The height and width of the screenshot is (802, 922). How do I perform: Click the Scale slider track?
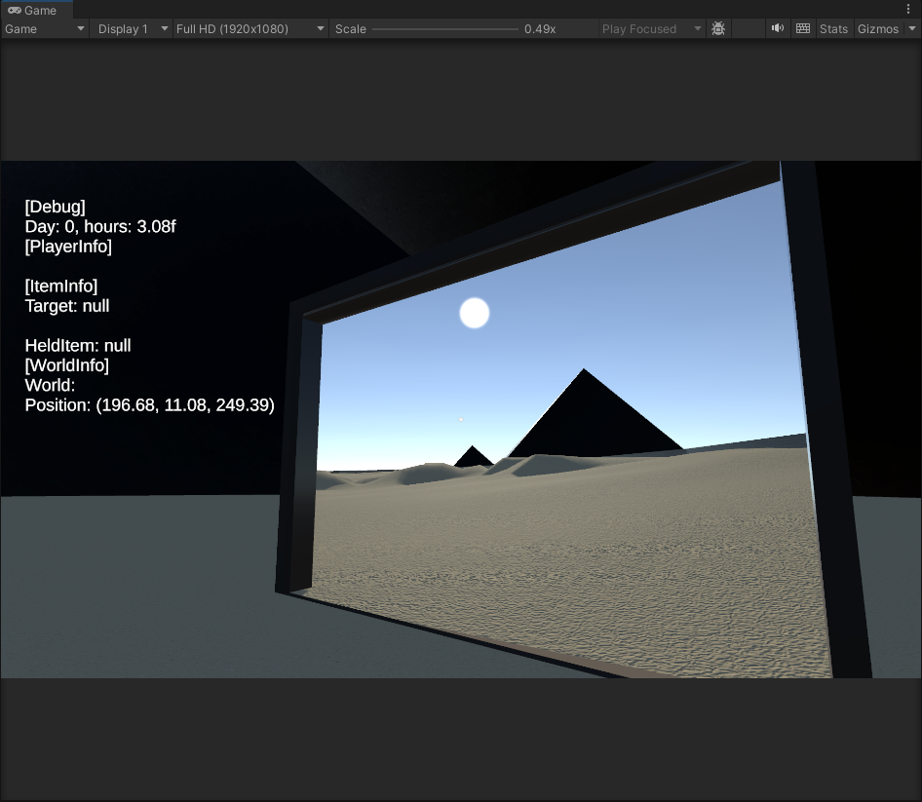point(445,29)
